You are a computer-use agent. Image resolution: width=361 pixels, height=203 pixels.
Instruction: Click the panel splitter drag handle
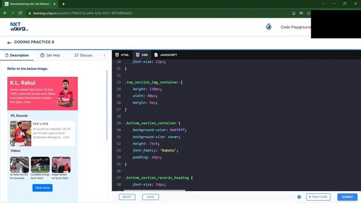pyautogui.click(x=110, y=126)
